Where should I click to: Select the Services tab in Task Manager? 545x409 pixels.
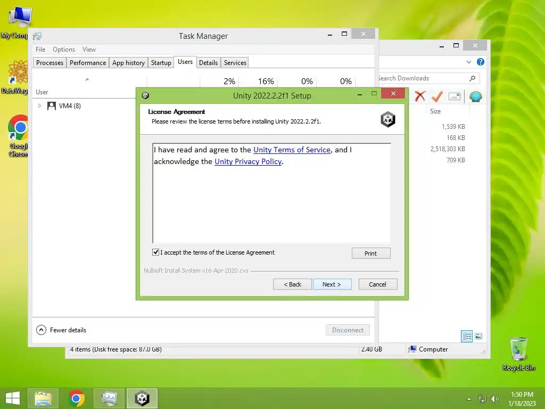(x=235, y=63)
